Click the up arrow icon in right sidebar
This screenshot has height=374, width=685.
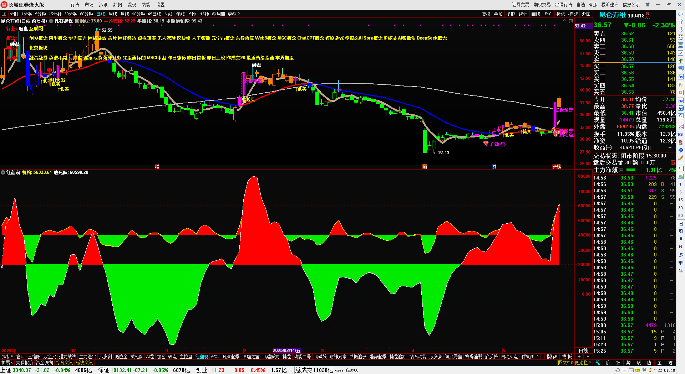click(681, 22)
